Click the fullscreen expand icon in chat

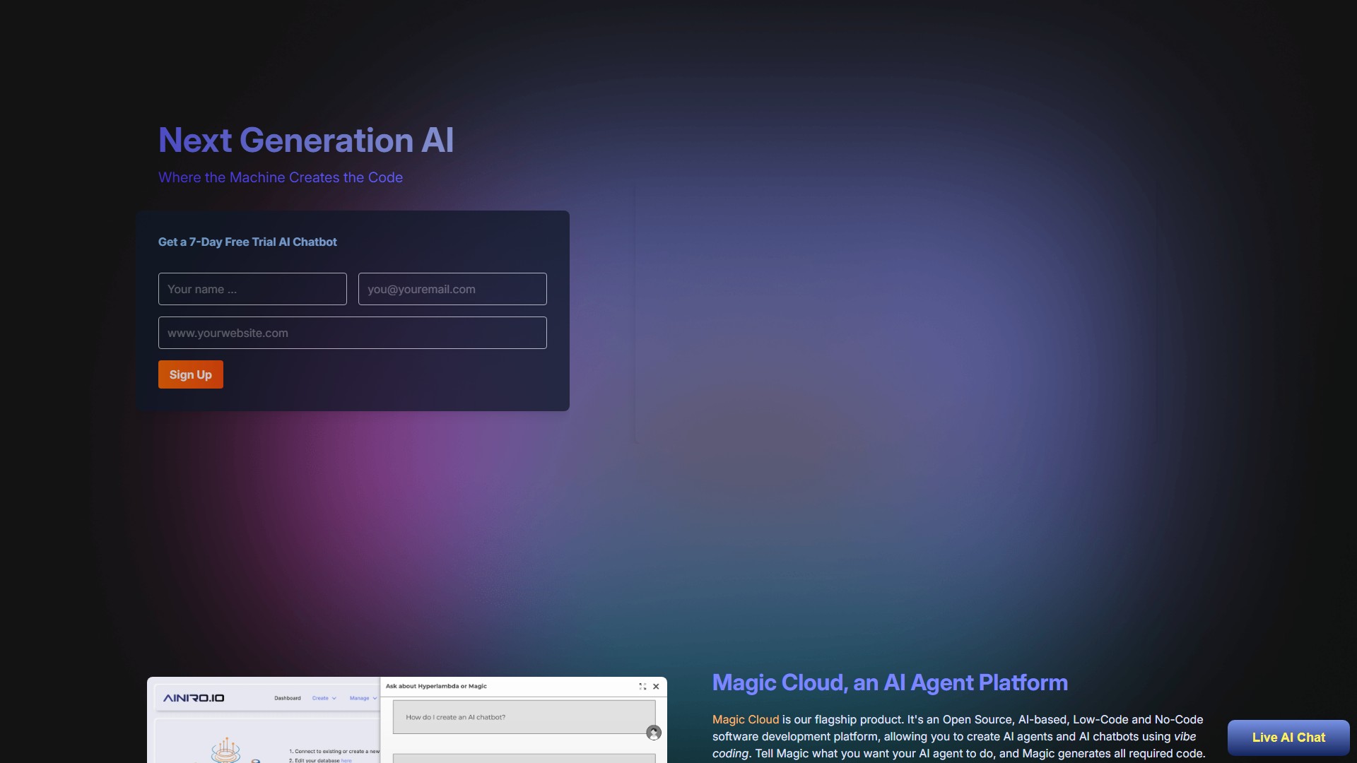pos(642,687)
